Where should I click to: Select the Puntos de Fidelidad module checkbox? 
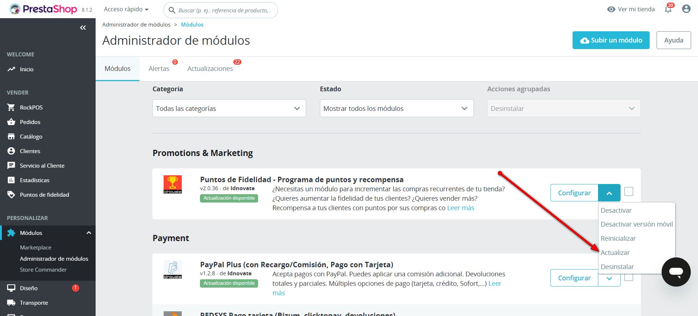coord(629,192)
